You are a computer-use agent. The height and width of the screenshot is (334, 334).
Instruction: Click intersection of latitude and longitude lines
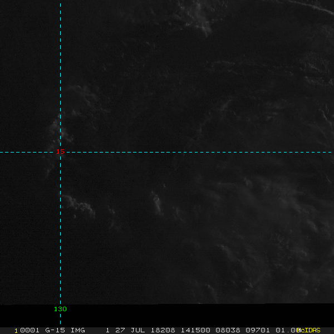[60, 151]
